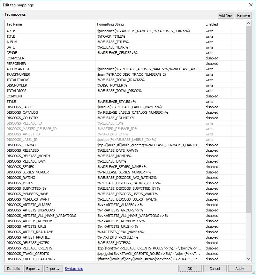
Task: Select the DATE tag name
Action: [x=11, y=47]
